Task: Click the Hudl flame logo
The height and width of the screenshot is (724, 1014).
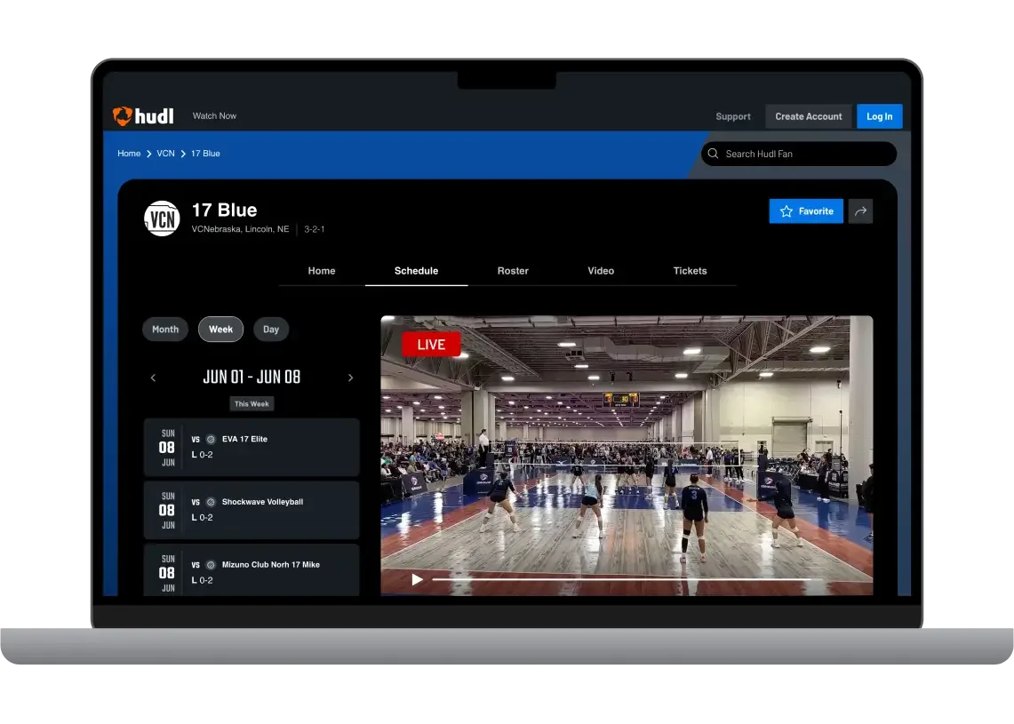Action: tap(121, 115)
